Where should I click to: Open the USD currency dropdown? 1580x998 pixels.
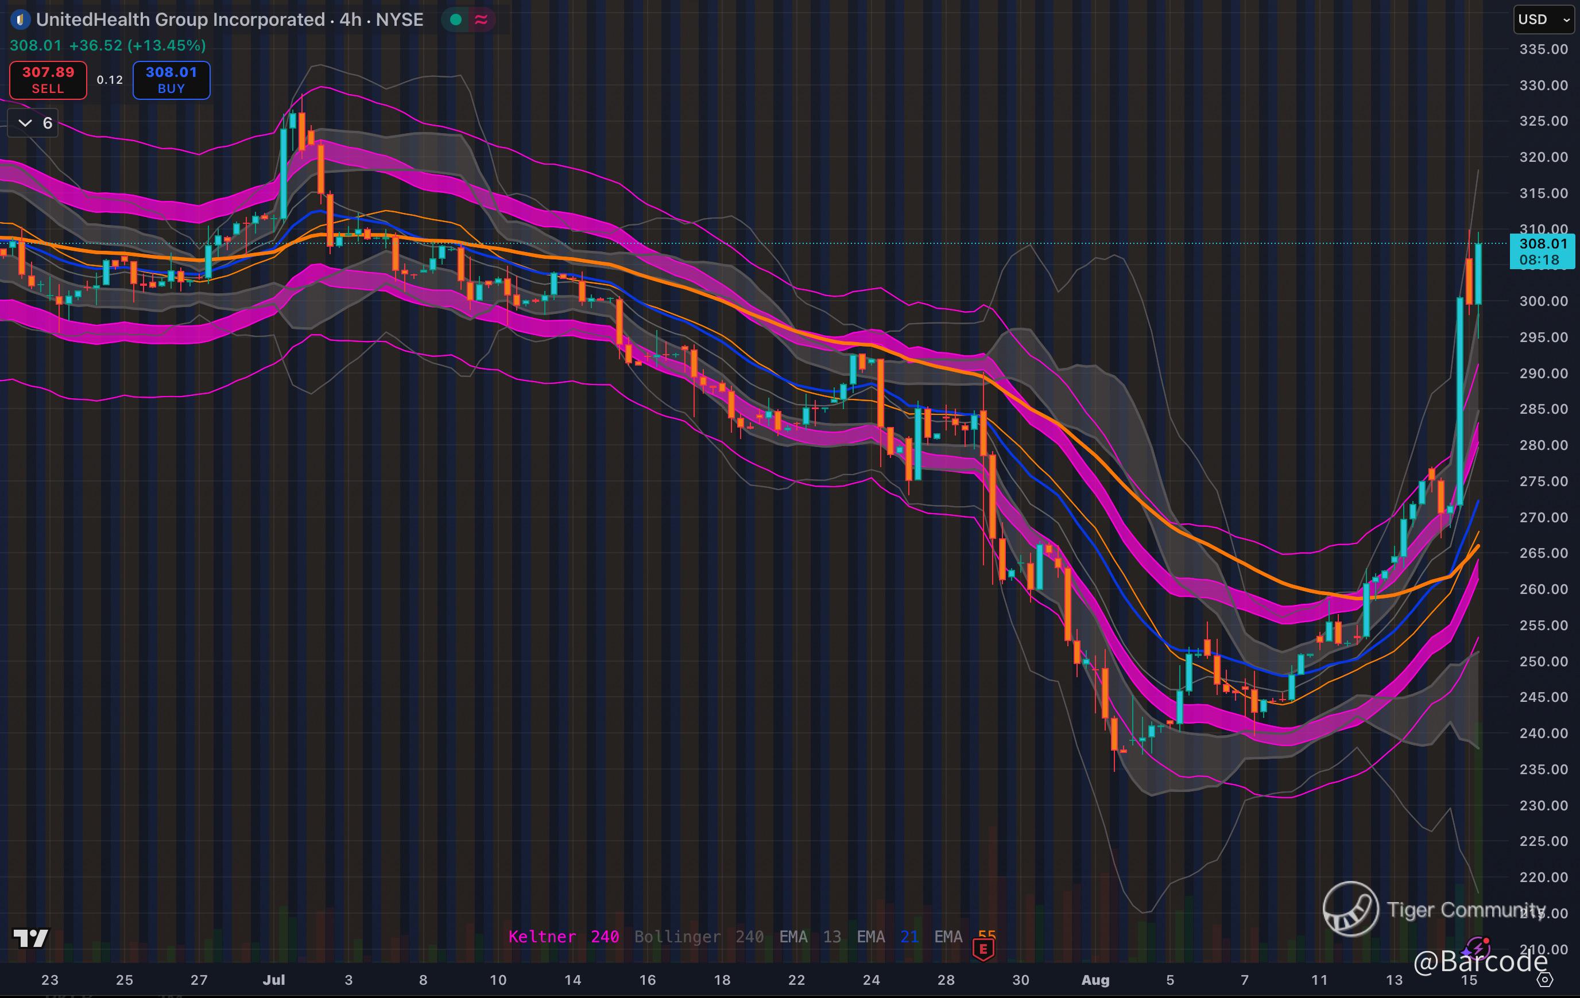pos(1543,20)
